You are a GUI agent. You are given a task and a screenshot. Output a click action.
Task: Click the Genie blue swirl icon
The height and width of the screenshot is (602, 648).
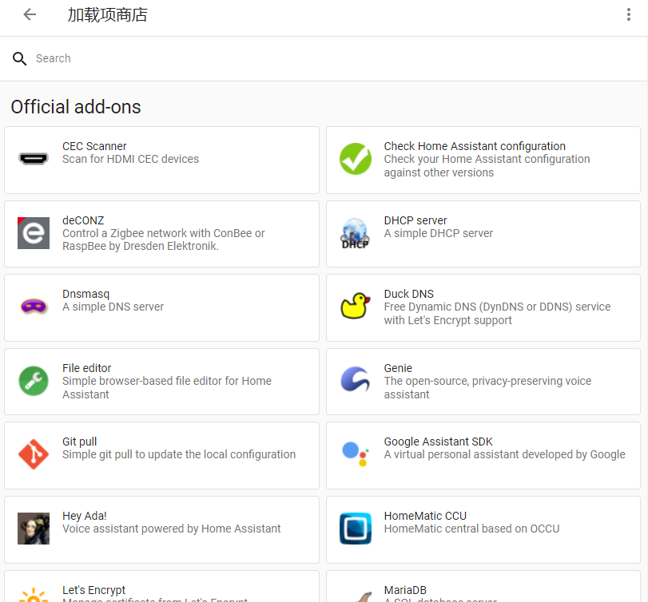coord(355,379)
